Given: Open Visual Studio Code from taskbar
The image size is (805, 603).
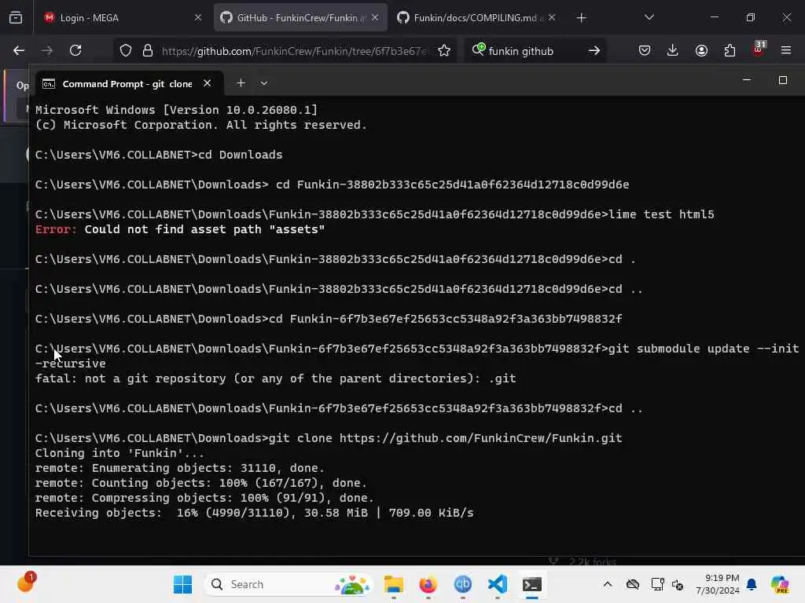Looking at the screenshot, I should coord(498,584).
